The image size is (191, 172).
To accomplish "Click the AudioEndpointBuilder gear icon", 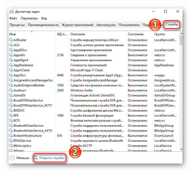I will pos(11,85).
